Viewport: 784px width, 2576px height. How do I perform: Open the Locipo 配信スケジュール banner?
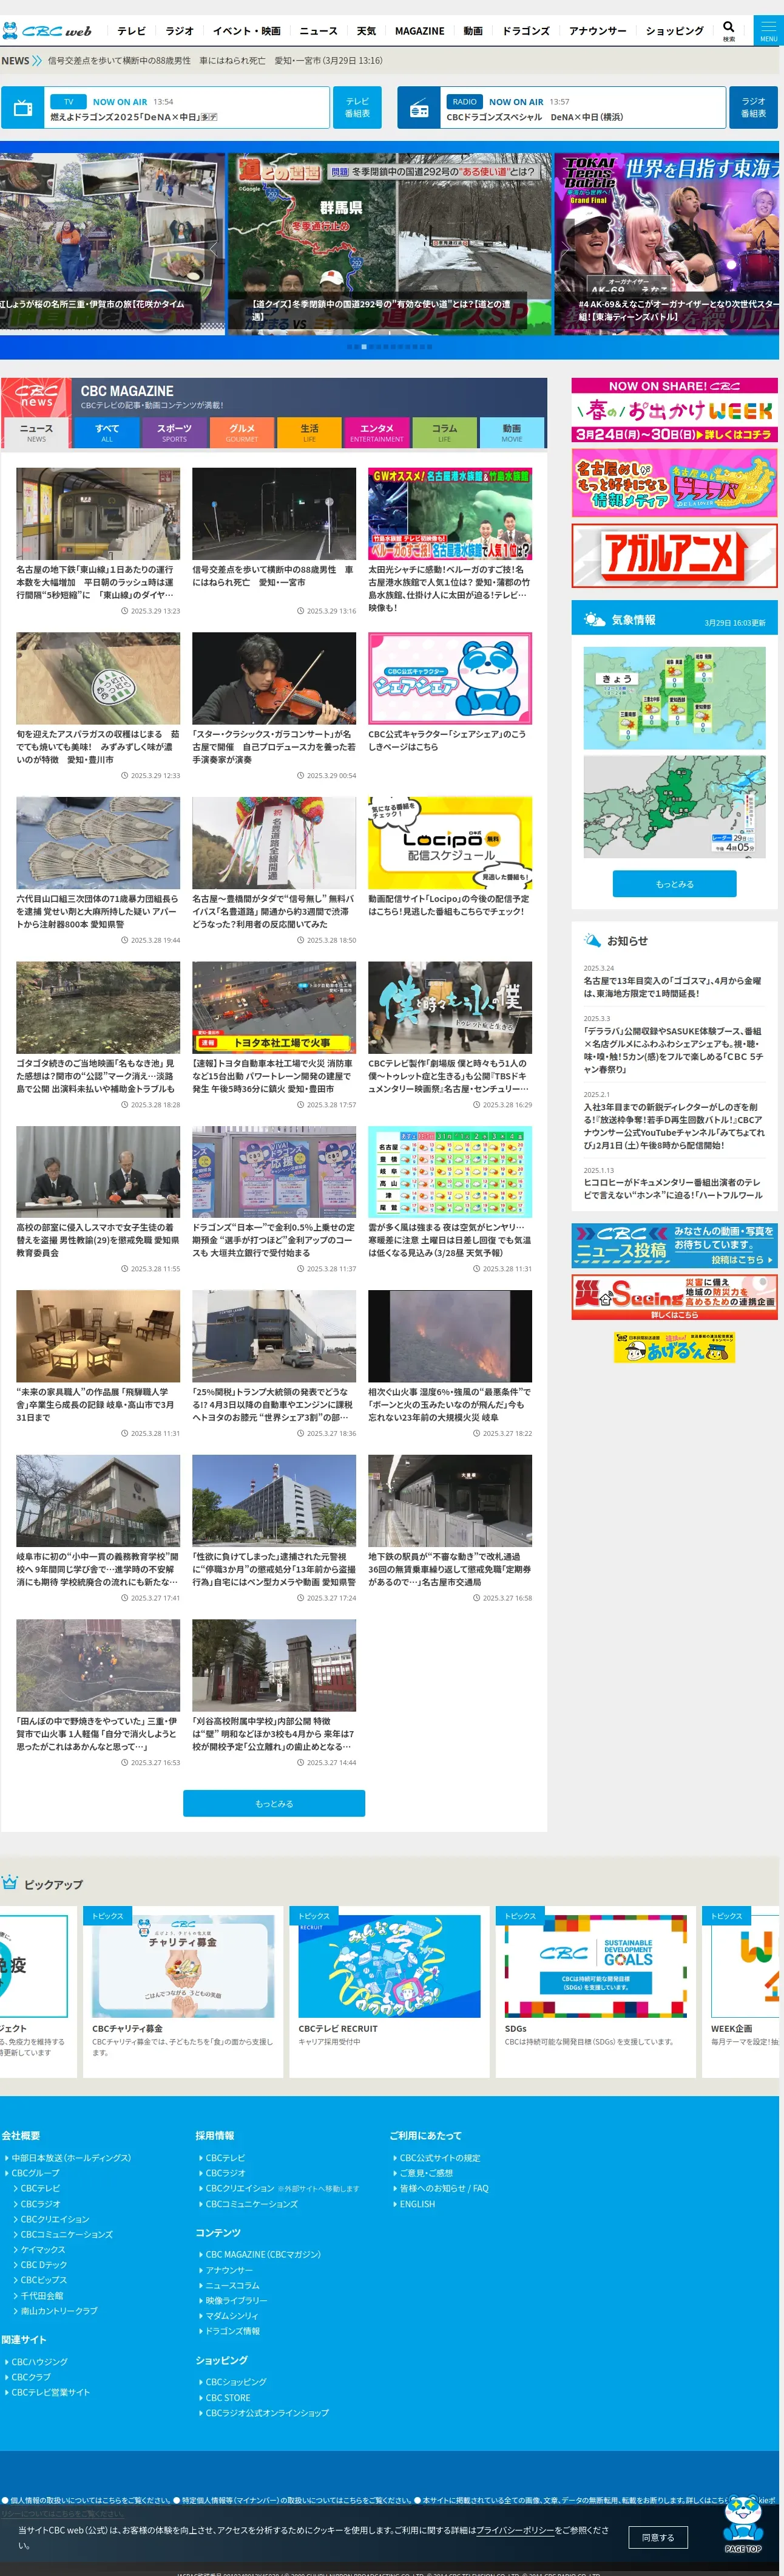point(450,843)
